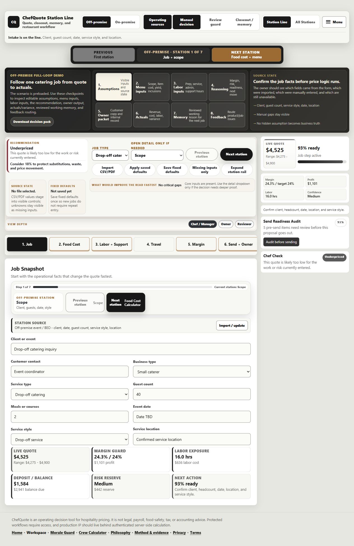Click the black Next station pill button
The width and height of the screenshot is (354, 546).
pyautogui.click(x=236, y=154)
